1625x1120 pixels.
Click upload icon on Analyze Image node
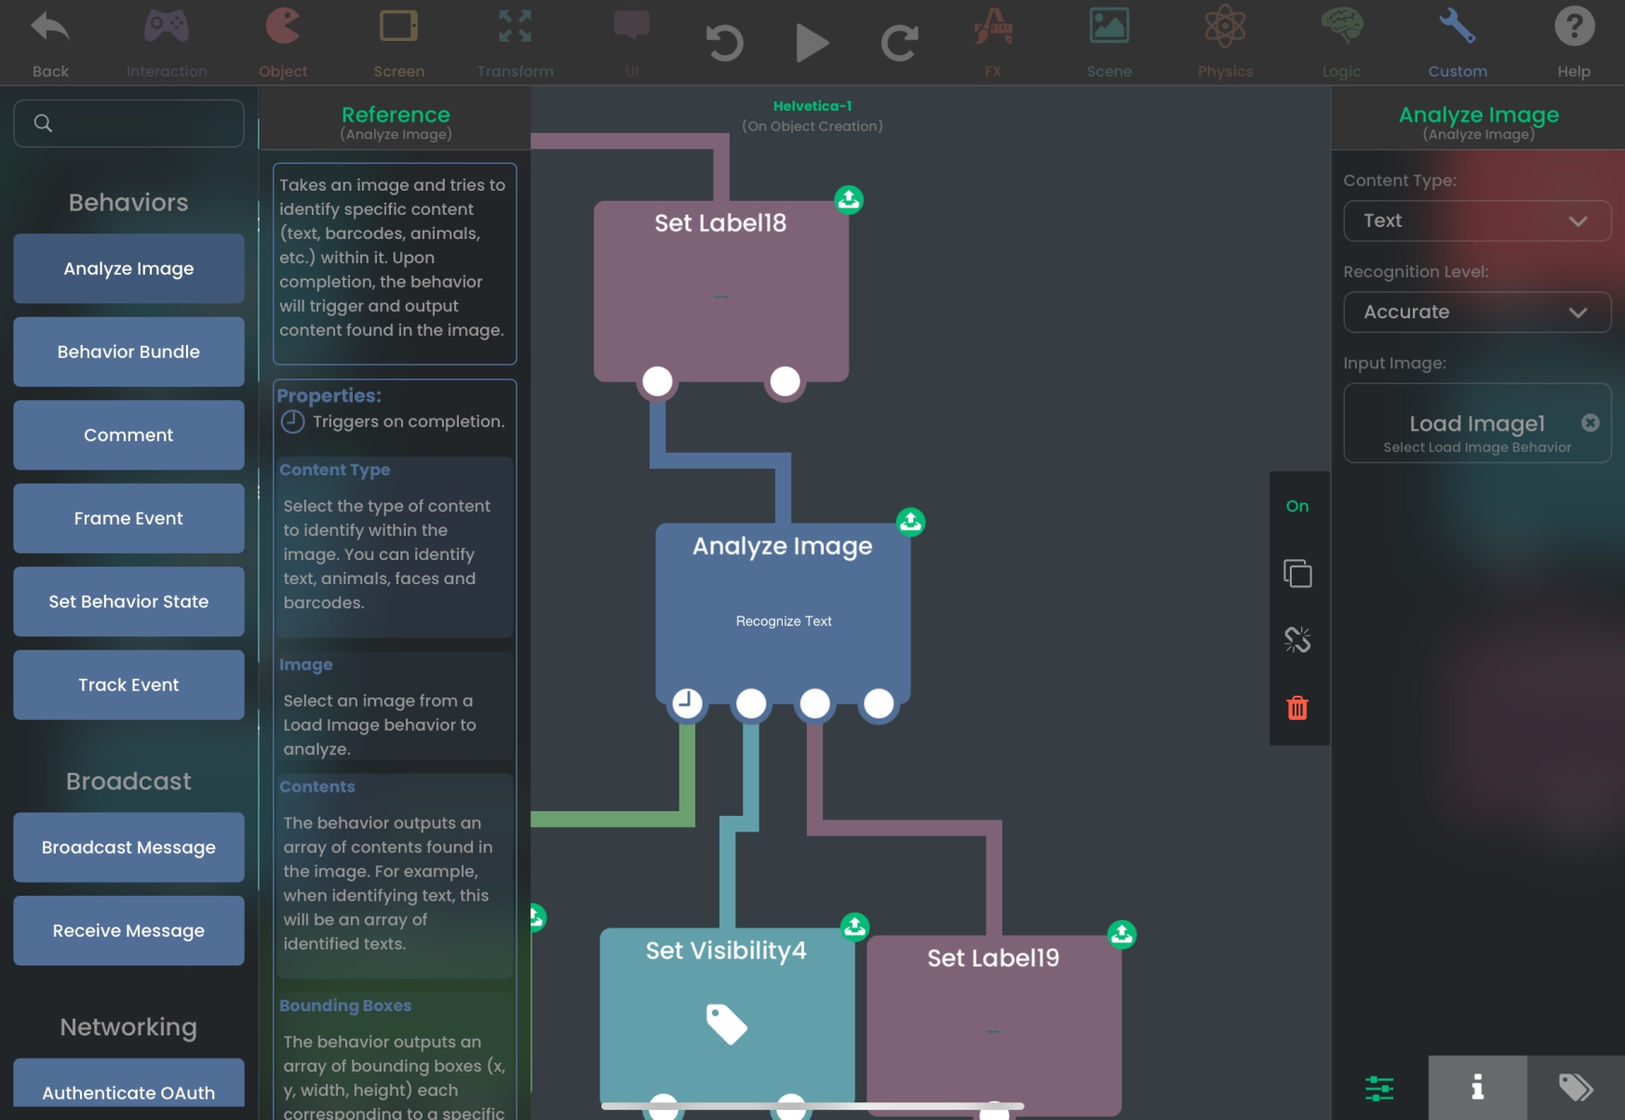point(910,522)
